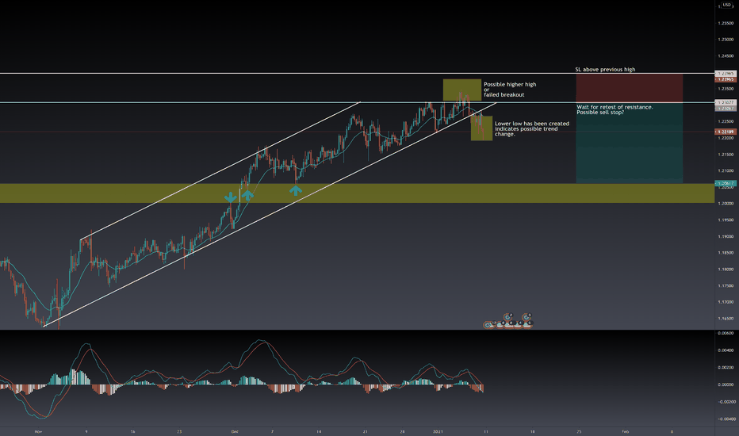Screen dimensions: 739x436
Task: Click the economic event icon with badge 3
Action: coord(526,317)
